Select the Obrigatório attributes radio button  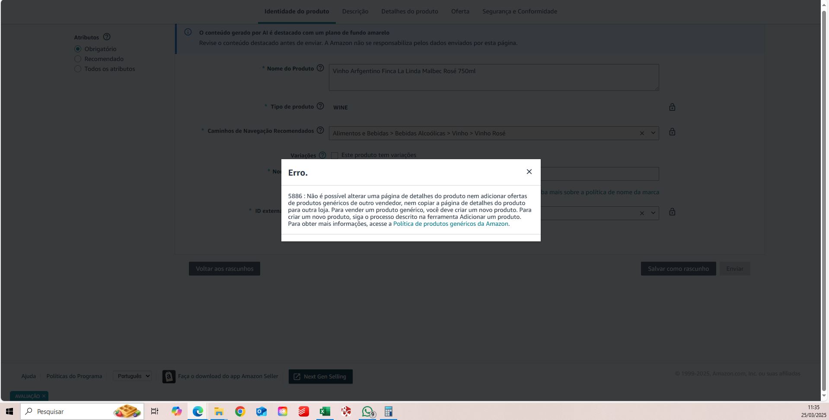tap(78, 49)
